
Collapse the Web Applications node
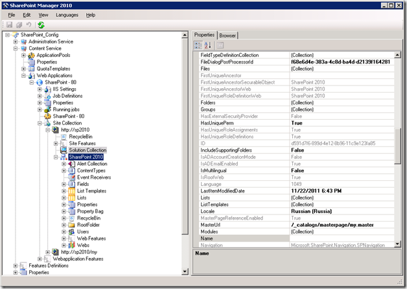23,76
